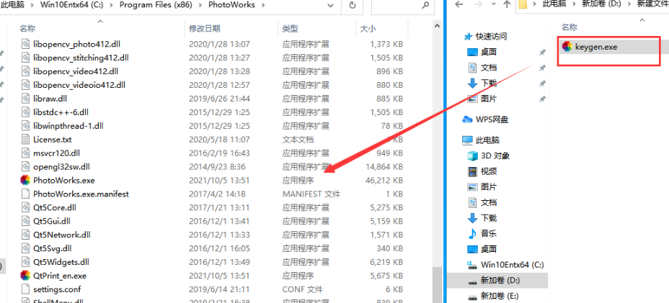Select libopencv_videoio412.dll file name

click(79, 85)
